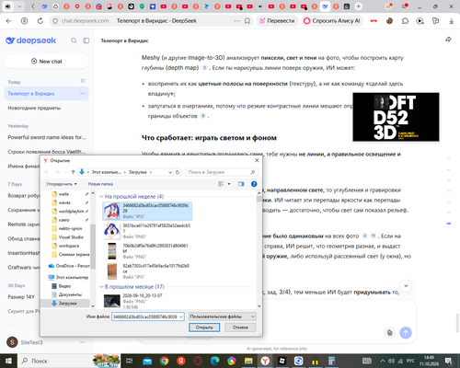460x368 pixels.
Task: Open the address bar history dropdown arrow
Action: point(170,172)
